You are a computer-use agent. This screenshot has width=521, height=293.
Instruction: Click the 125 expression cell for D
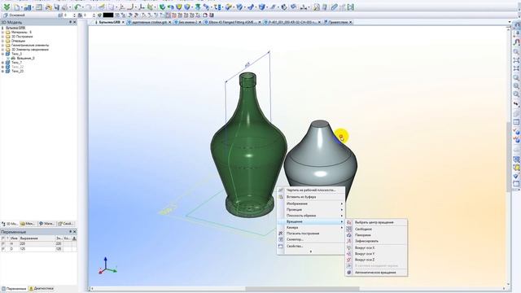coord(37,248)
